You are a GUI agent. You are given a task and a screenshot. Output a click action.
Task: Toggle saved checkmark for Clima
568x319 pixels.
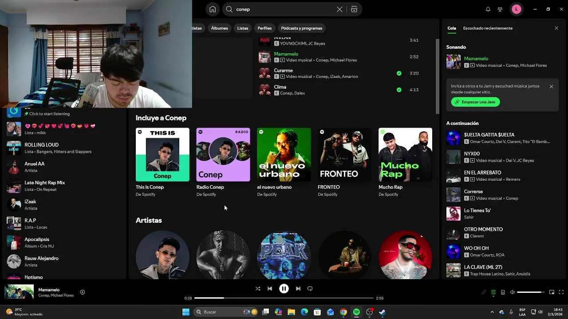coord(399,89)
